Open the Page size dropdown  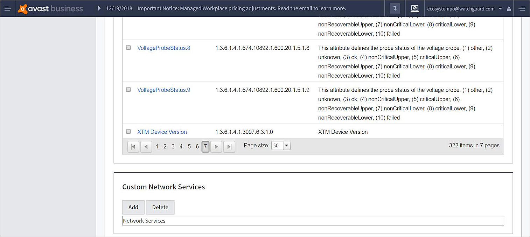click(x=286, y=145)
